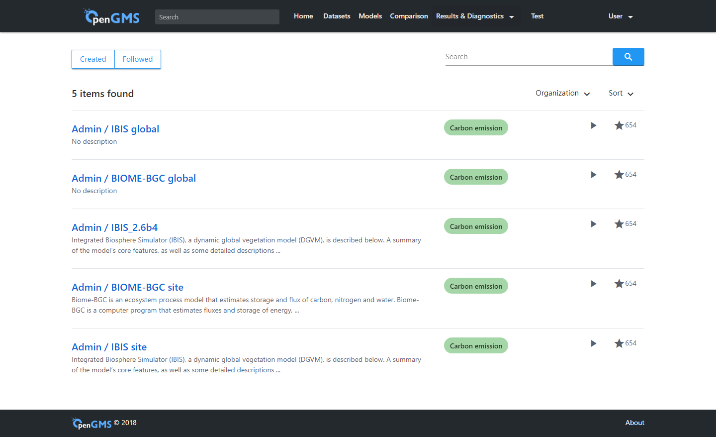
Task: Star the IBIS_2.6b4 model
Action: [x=619, y=224]
